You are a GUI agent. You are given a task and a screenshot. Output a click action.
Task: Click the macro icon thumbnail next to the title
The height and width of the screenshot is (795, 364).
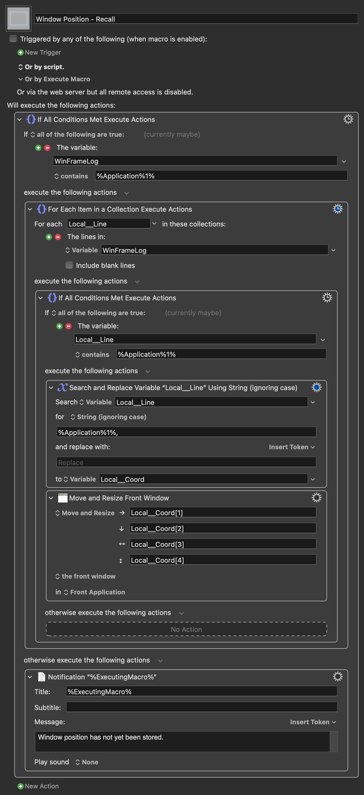point(18,18)
